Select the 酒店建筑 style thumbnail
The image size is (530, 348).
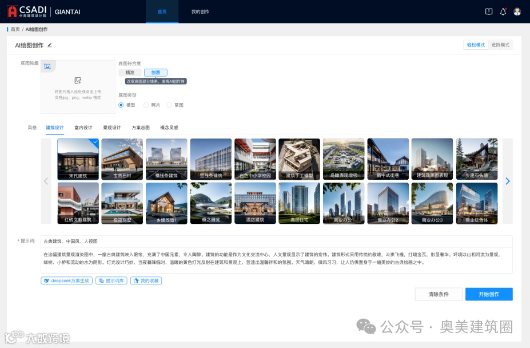(255, 203)
